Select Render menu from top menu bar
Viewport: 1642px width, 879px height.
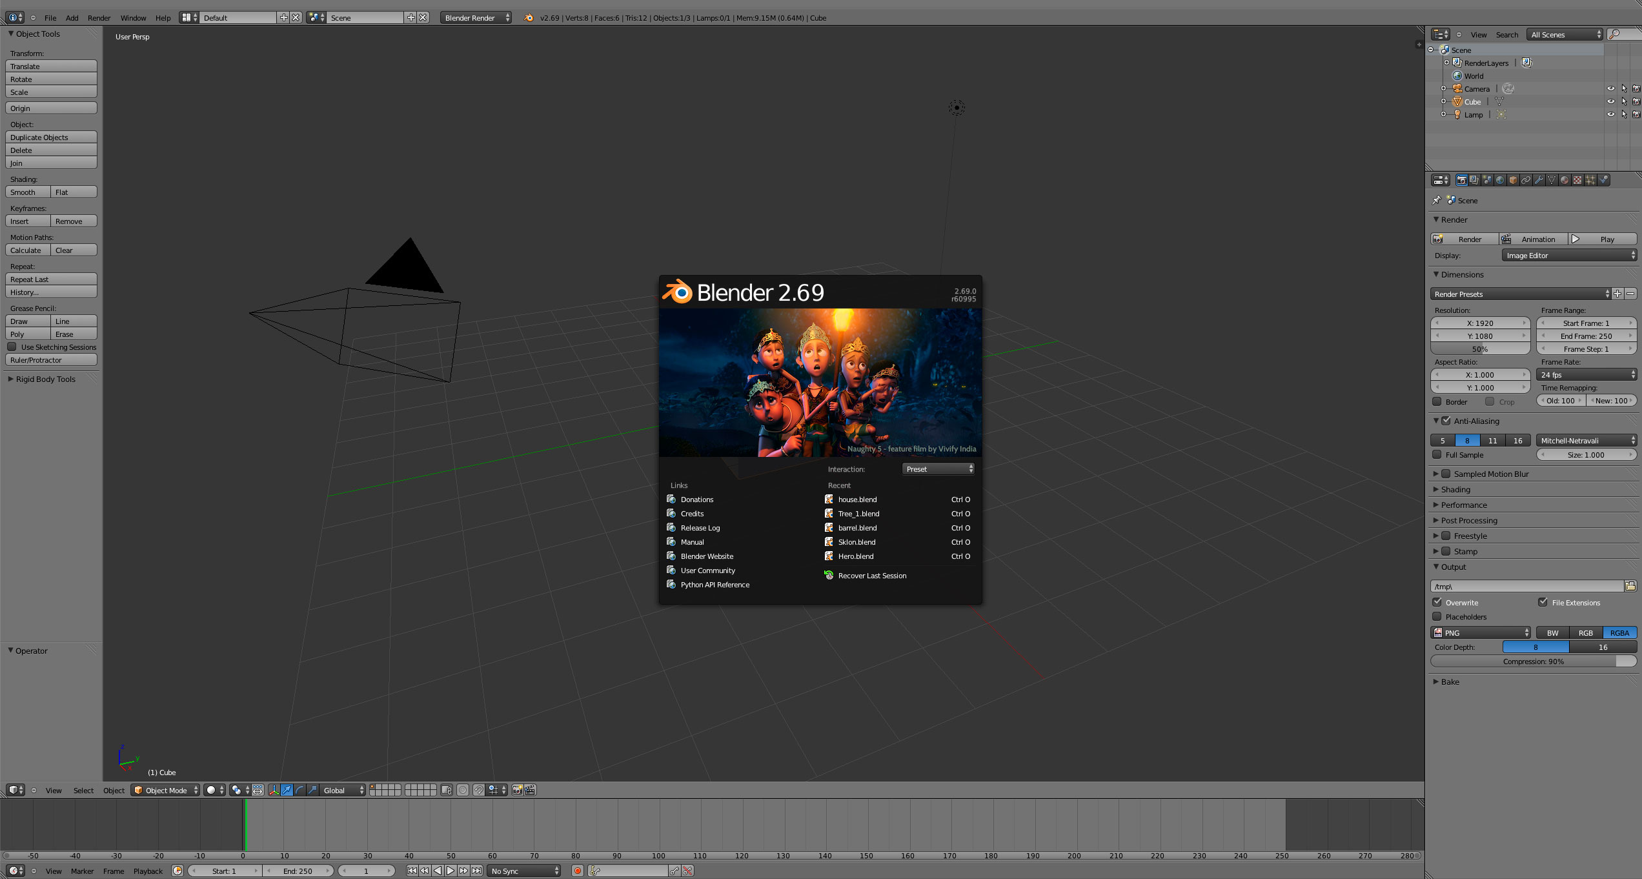click(99, 17)
